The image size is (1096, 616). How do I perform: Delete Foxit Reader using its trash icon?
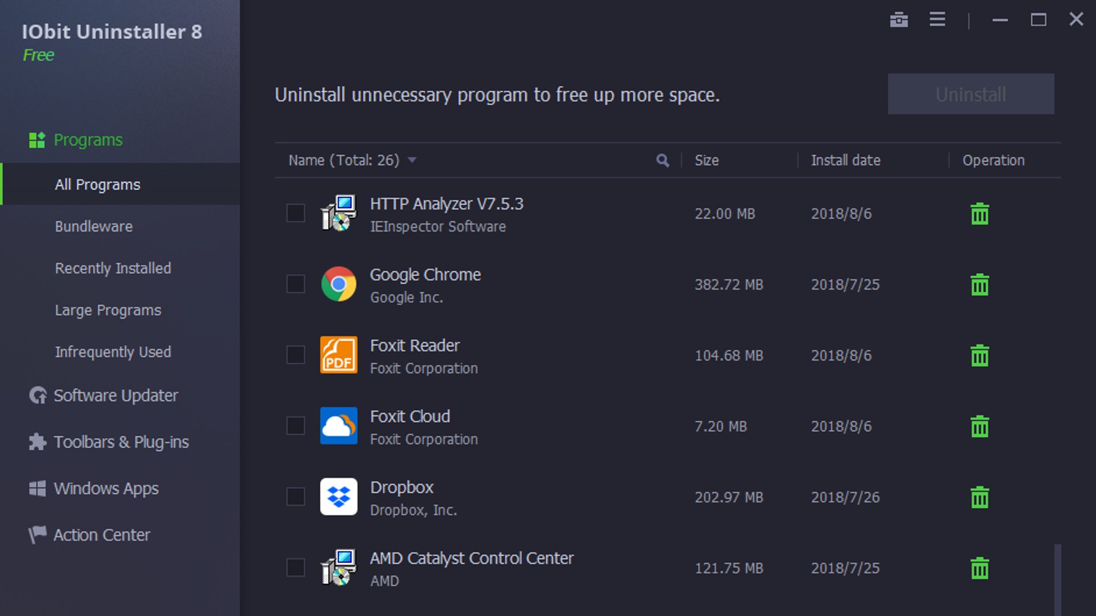pyautogui.click(x=980, y=355)
